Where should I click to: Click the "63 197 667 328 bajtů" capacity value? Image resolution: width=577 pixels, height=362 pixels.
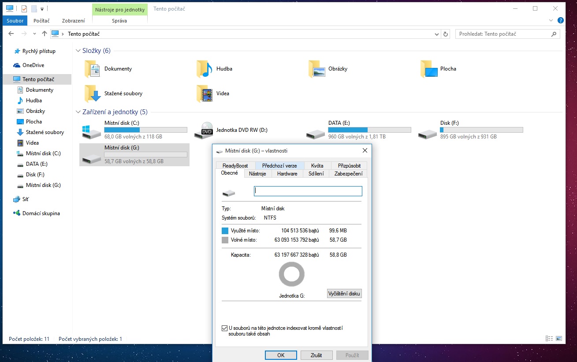297,255
